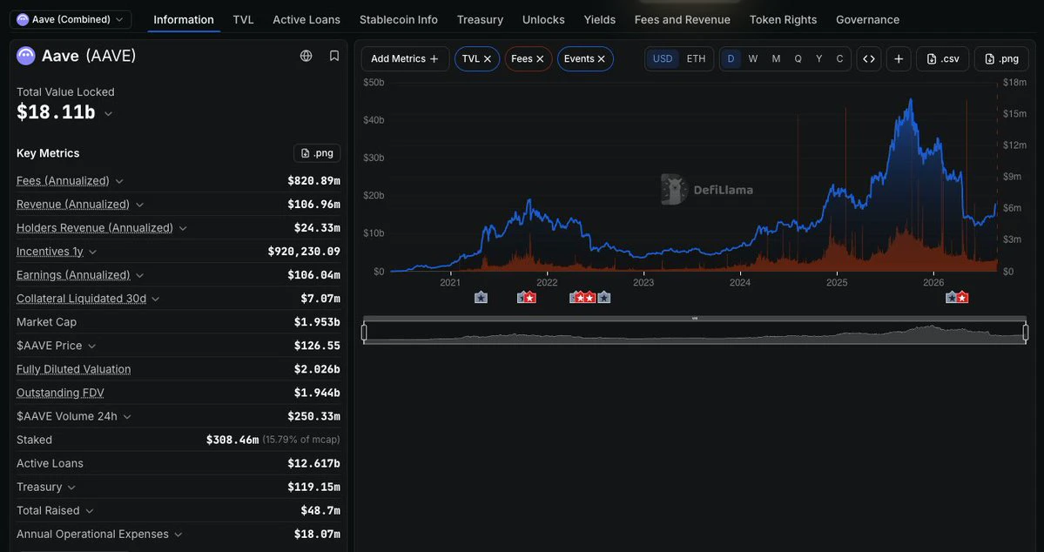This screenshot has height=552, width=1044.
Task: Expand the Total Raised row
Action: (x=89, y=511)
